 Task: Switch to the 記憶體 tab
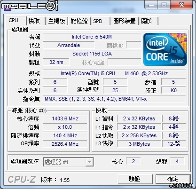pos(79,21)
